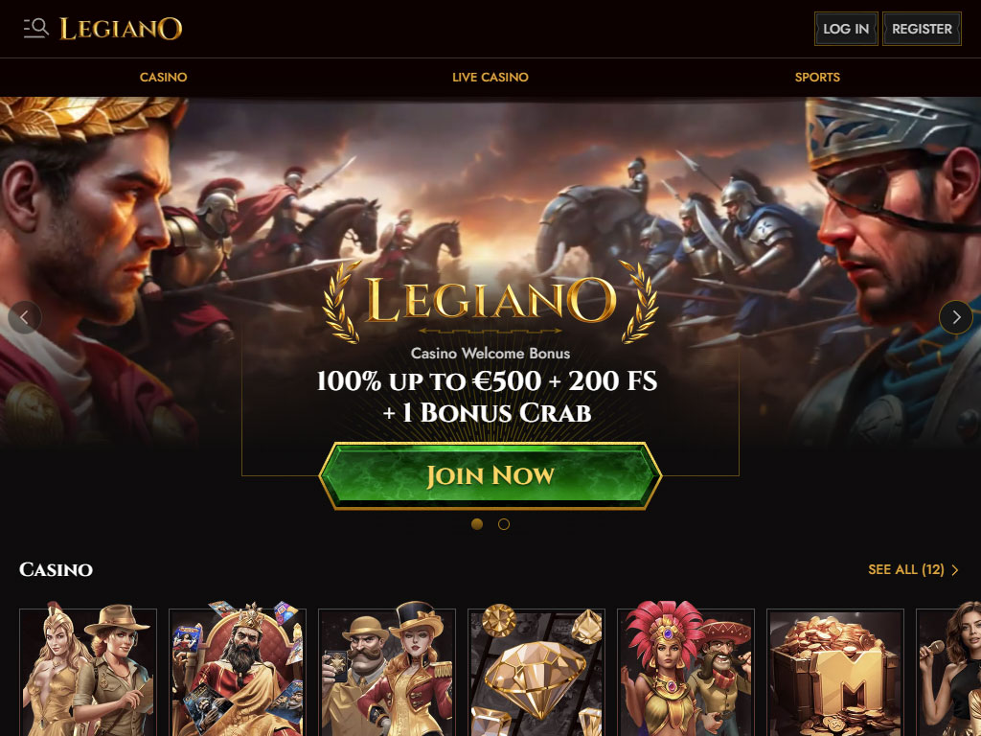Select the first carousel indicator dot
The image size is (981, 736).
pos(477,524)
